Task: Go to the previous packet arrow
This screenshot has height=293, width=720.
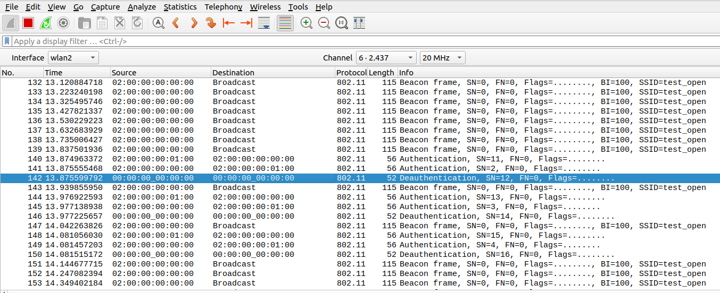Action: [x=176, y=23]
